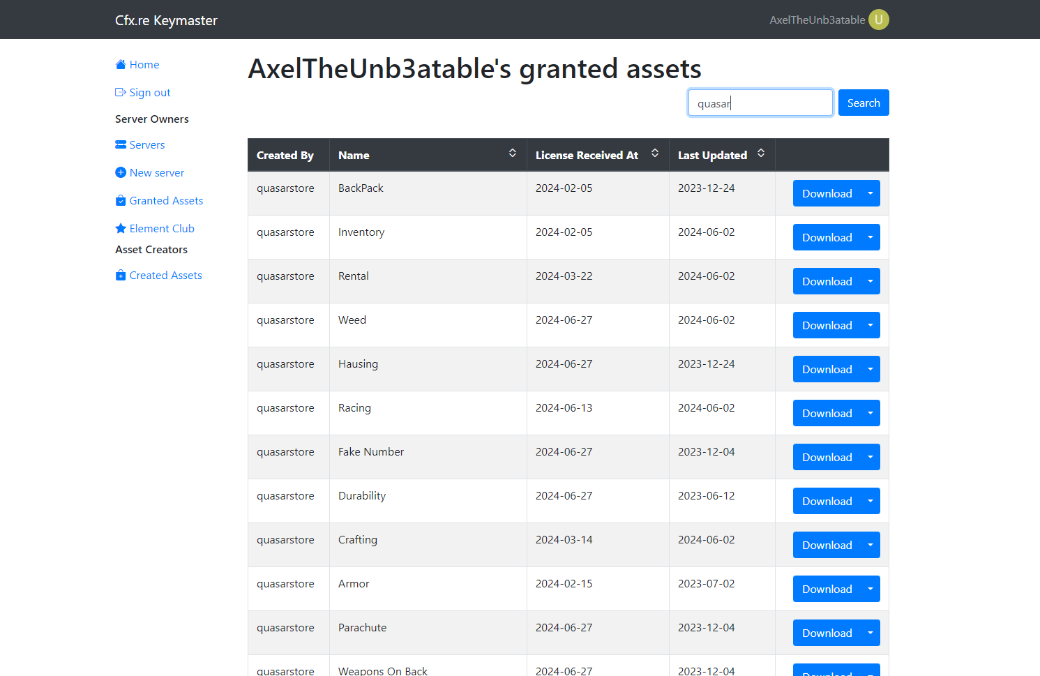1040x676 pixels.
Task: Expand Durability download dropdown arrow
Action: click(x=871, y=501)
